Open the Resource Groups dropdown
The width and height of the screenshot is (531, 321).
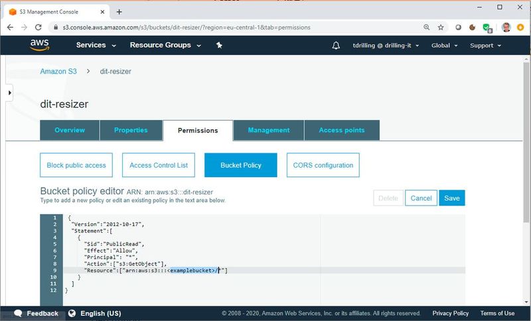pyautogui.click(x=165, y=45)
